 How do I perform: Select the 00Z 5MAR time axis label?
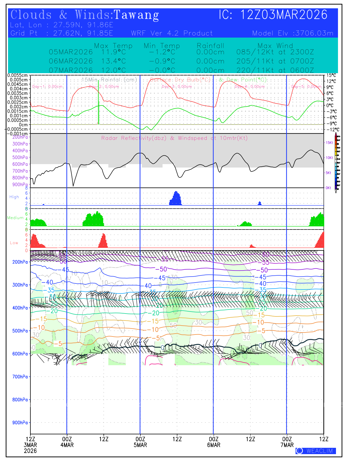pos(140,442)
